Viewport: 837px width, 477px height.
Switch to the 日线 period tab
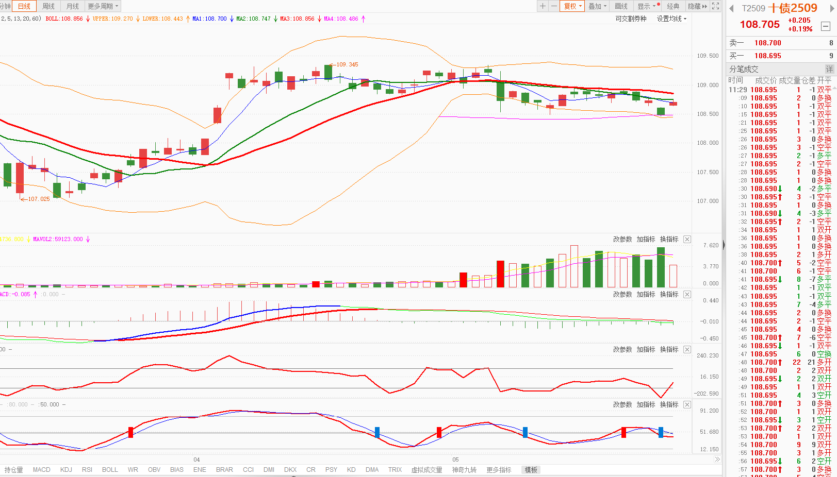pos(24,6)
